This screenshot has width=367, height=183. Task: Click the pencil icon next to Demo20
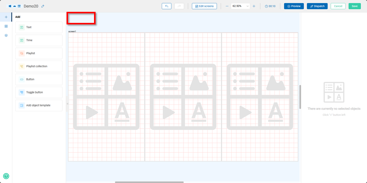point(42,6)
